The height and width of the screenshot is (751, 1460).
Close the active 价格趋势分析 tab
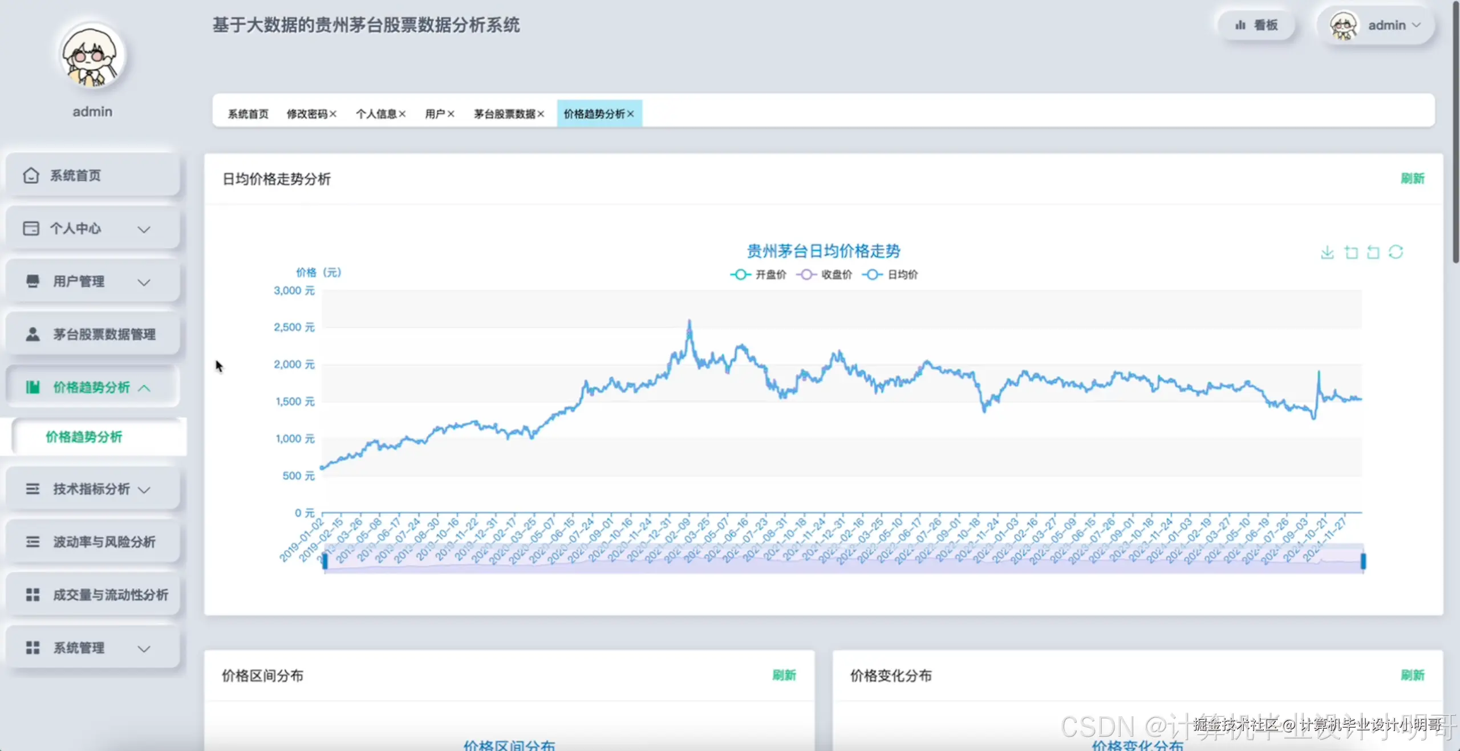coord(630,114)
